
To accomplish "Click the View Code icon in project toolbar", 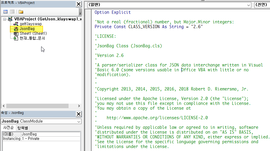I will (x=5, y=12).
